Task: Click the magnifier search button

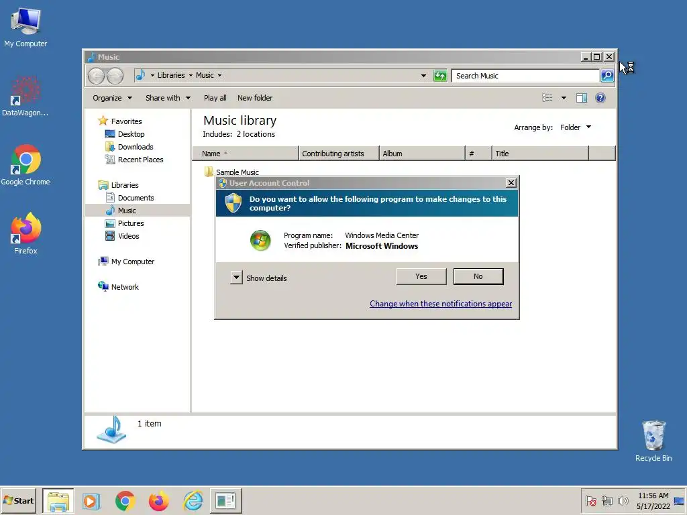Action: coord(606,76)
